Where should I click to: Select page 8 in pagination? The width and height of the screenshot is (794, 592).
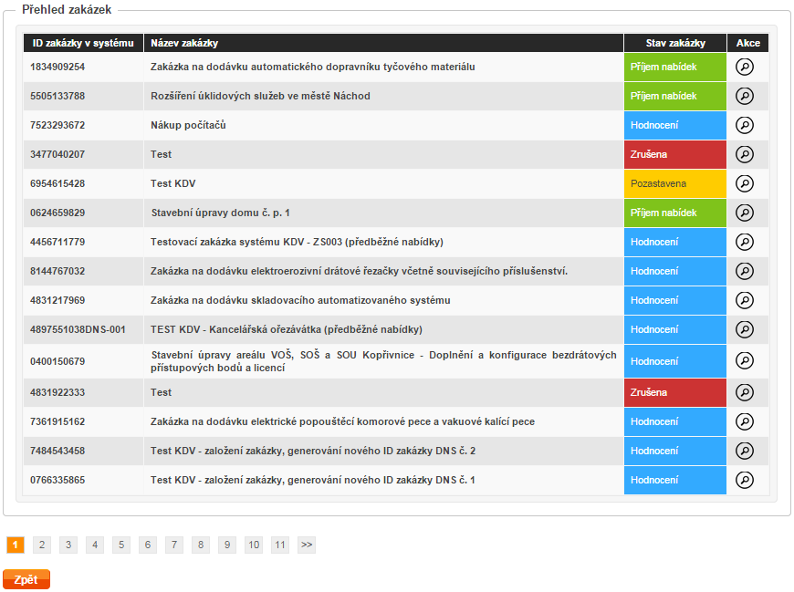[x=201, y=545]
